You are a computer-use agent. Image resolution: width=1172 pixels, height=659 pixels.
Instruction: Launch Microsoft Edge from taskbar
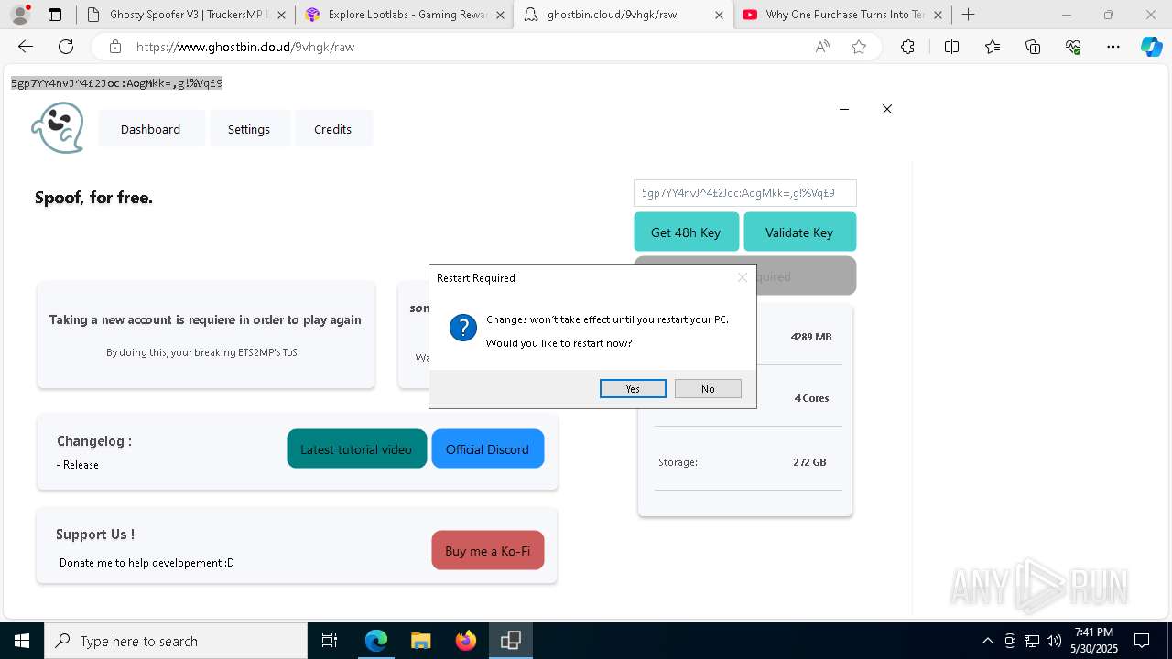point(376,641)
